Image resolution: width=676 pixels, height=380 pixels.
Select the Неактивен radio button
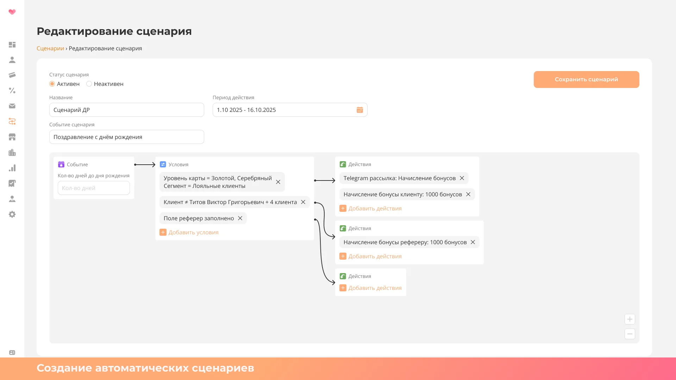89,84
